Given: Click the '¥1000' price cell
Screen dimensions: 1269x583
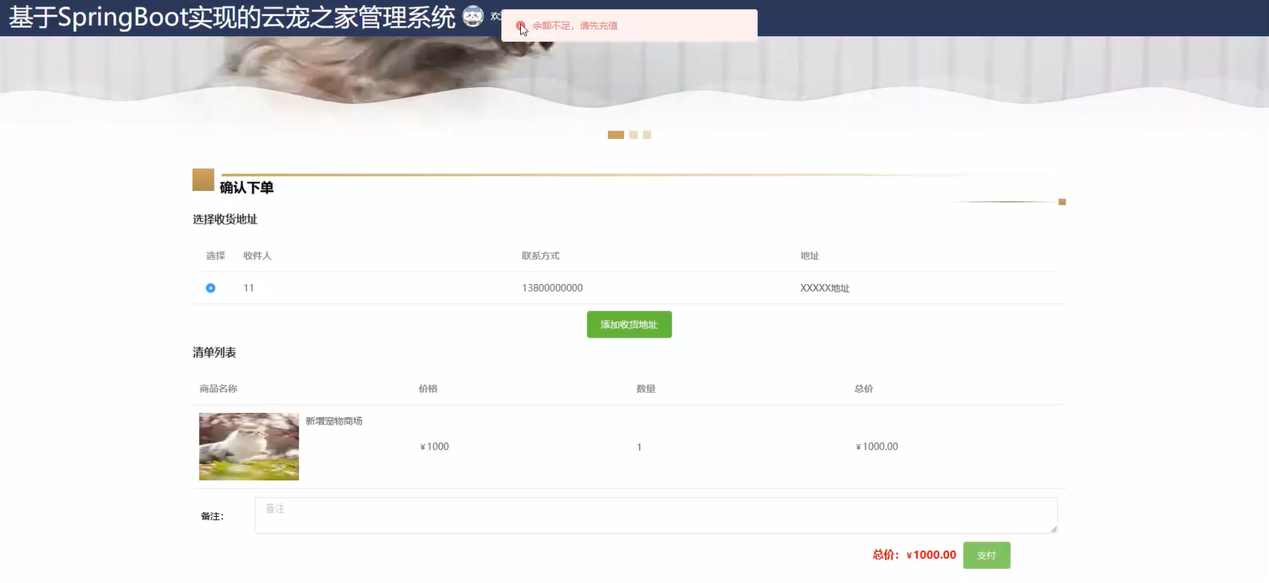Looking at the screenshot, I should point(434,446).
